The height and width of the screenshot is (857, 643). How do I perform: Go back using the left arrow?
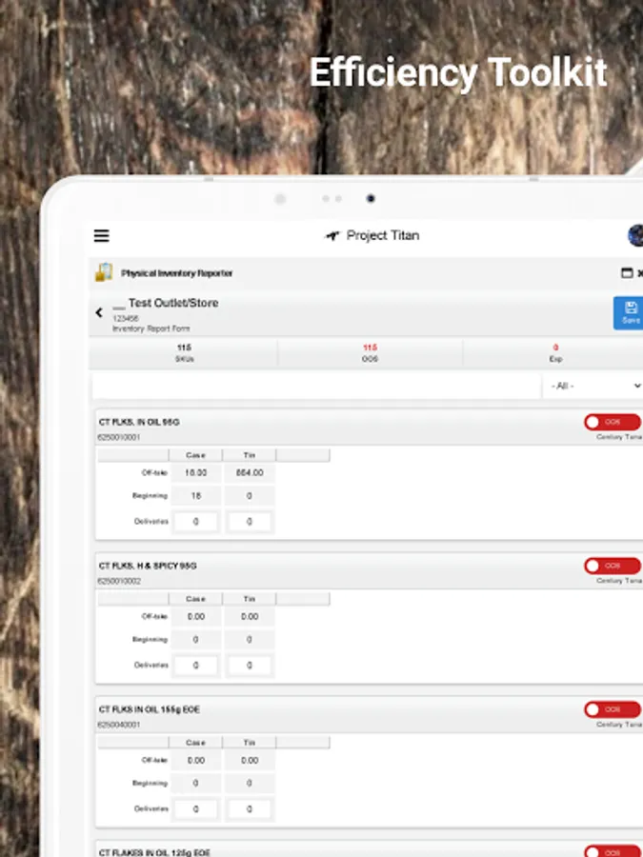[x=99, y=312]
